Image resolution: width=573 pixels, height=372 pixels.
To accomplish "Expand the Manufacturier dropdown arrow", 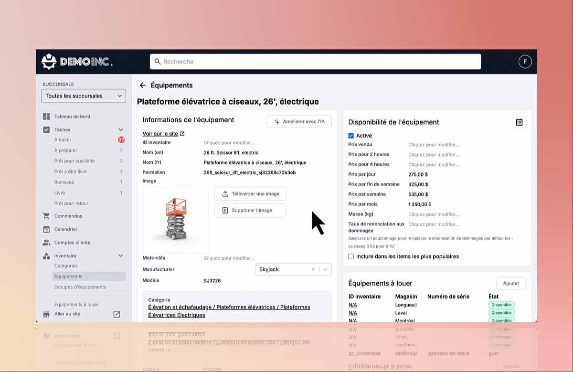I will point(326,269).
